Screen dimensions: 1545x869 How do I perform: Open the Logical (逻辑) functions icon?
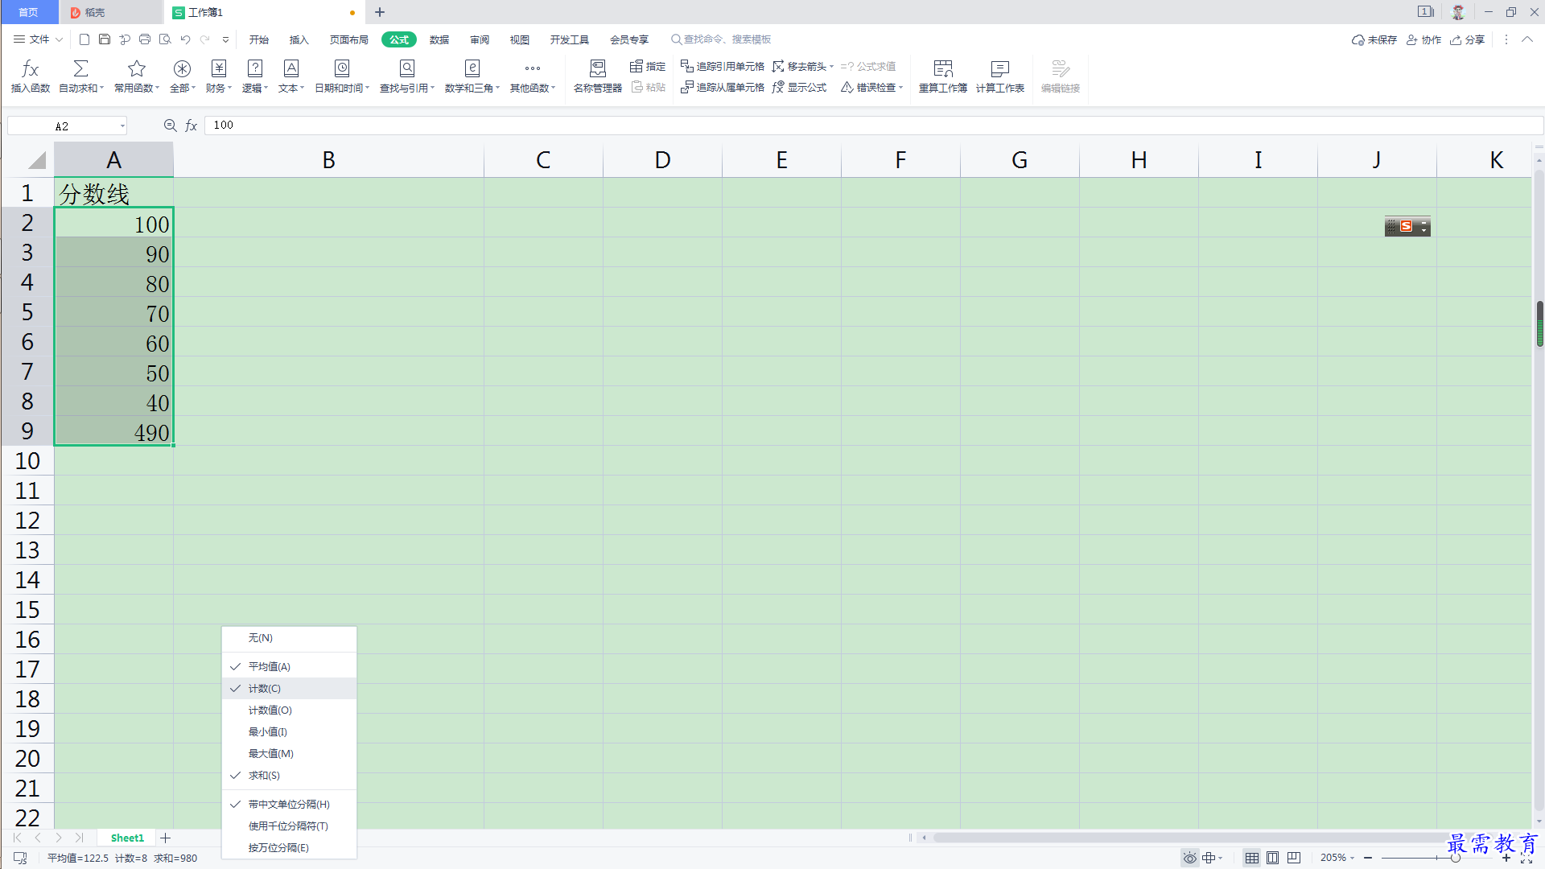(255, 68)
